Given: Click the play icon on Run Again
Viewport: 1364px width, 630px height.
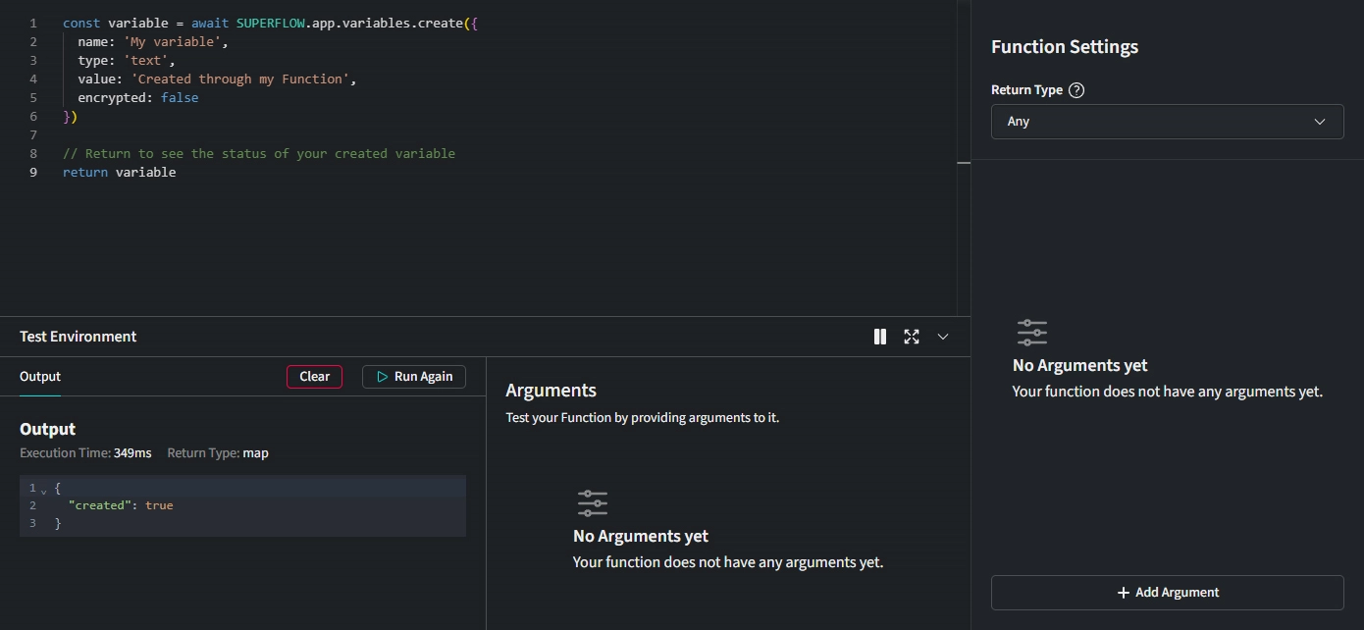Looking at the screenshot, I should [x=383, y=377].
